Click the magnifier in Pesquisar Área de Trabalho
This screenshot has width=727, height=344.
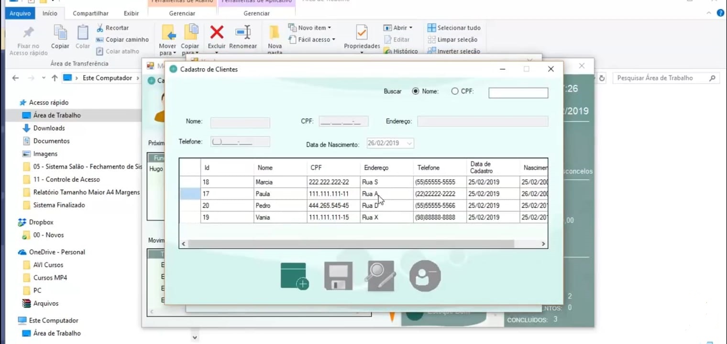(x=712, y=78)
